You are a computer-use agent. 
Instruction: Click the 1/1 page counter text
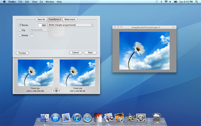pos(56,88)
